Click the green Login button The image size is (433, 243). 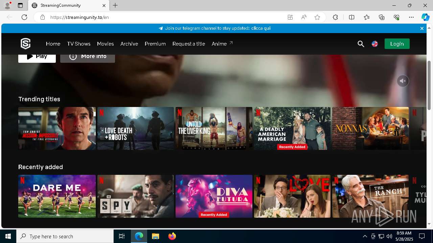point(397,44)
